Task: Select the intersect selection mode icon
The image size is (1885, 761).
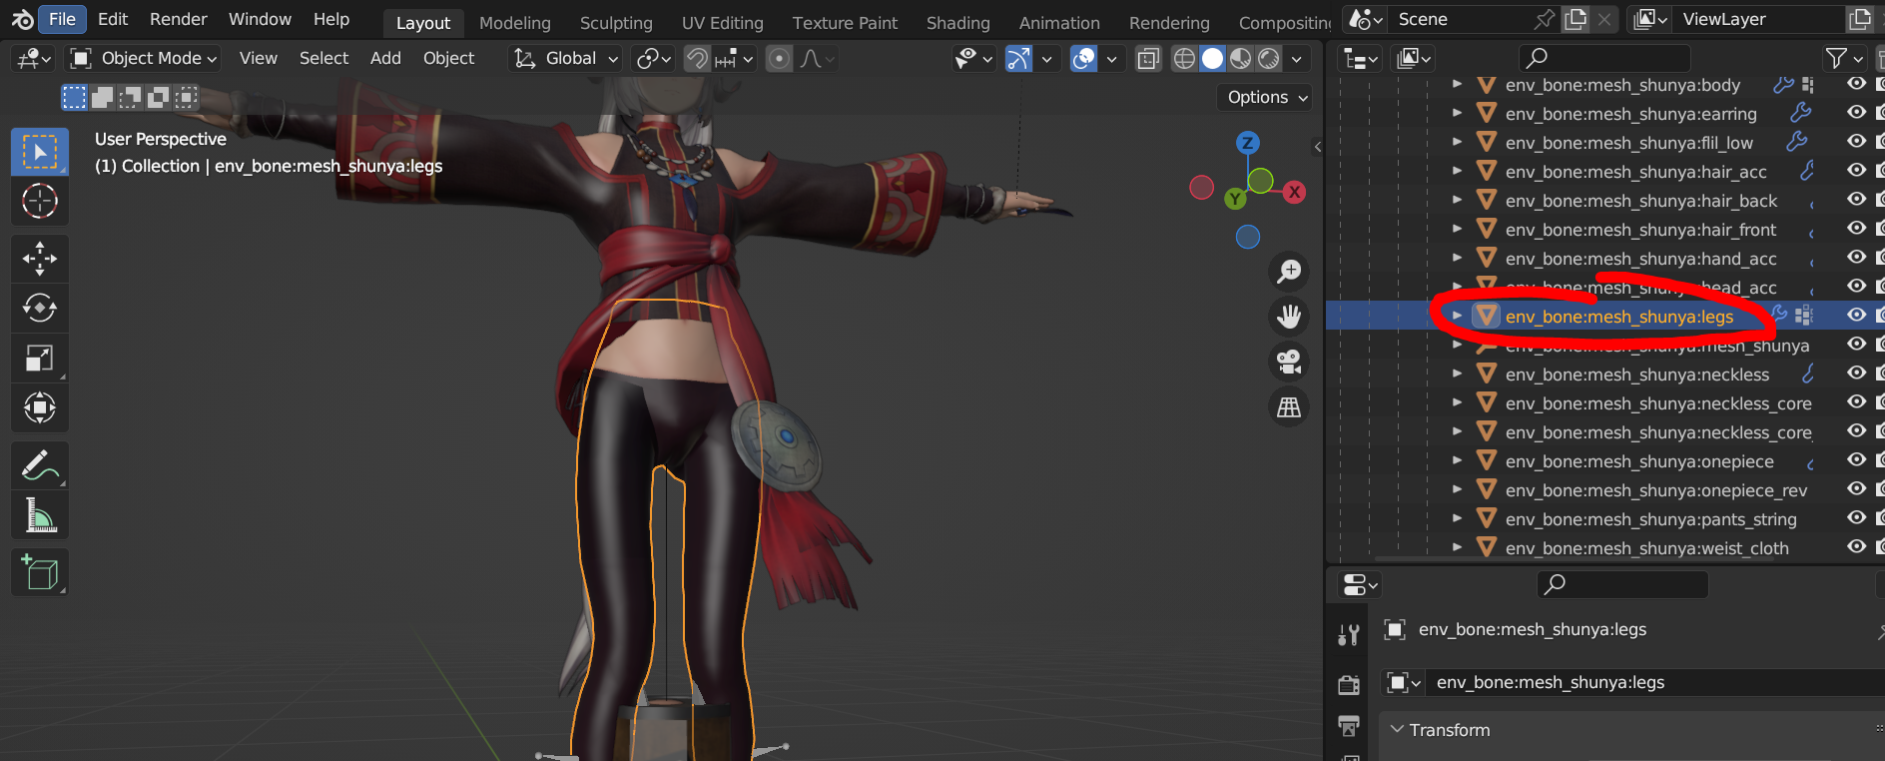Action: point(186,97)
